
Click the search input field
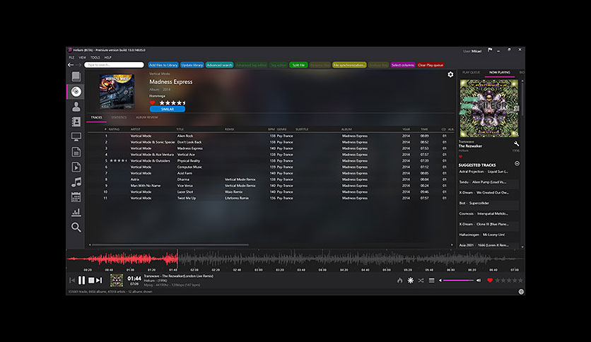pos(115,65)
